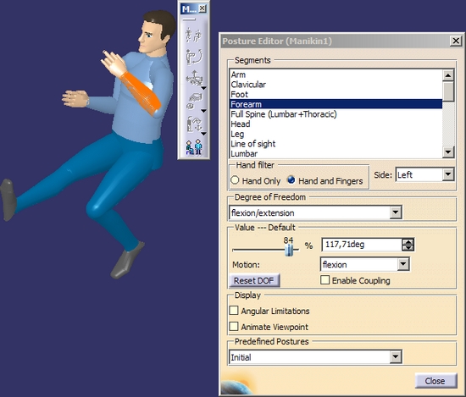Close the Posture Editor with the Close button
The height and width of the screenshot is (397, 466).
(x=435, y=381)
